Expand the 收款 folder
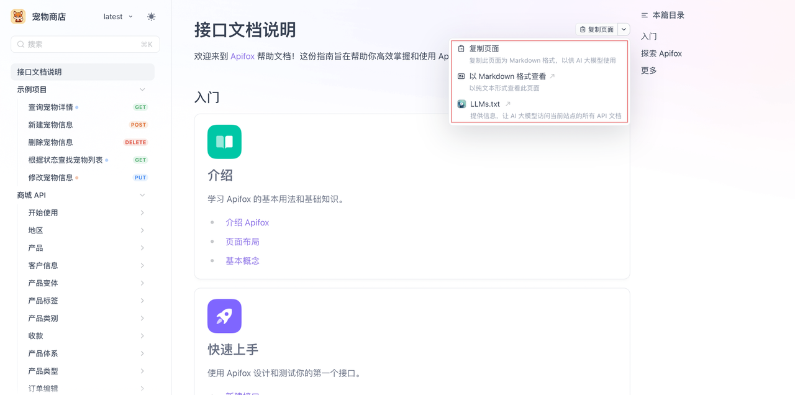The width and height of the screenshot is (795, 395). 83,336
